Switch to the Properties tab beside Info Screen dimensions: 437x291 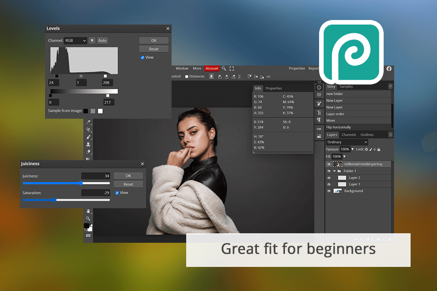click(x=274, y=88)
